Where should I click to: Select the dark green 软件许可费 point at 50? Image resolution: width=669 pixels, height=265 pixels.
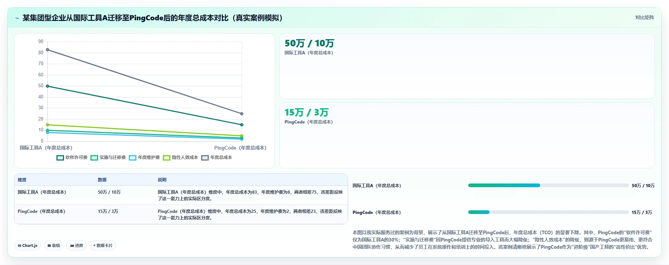(47, 86)
